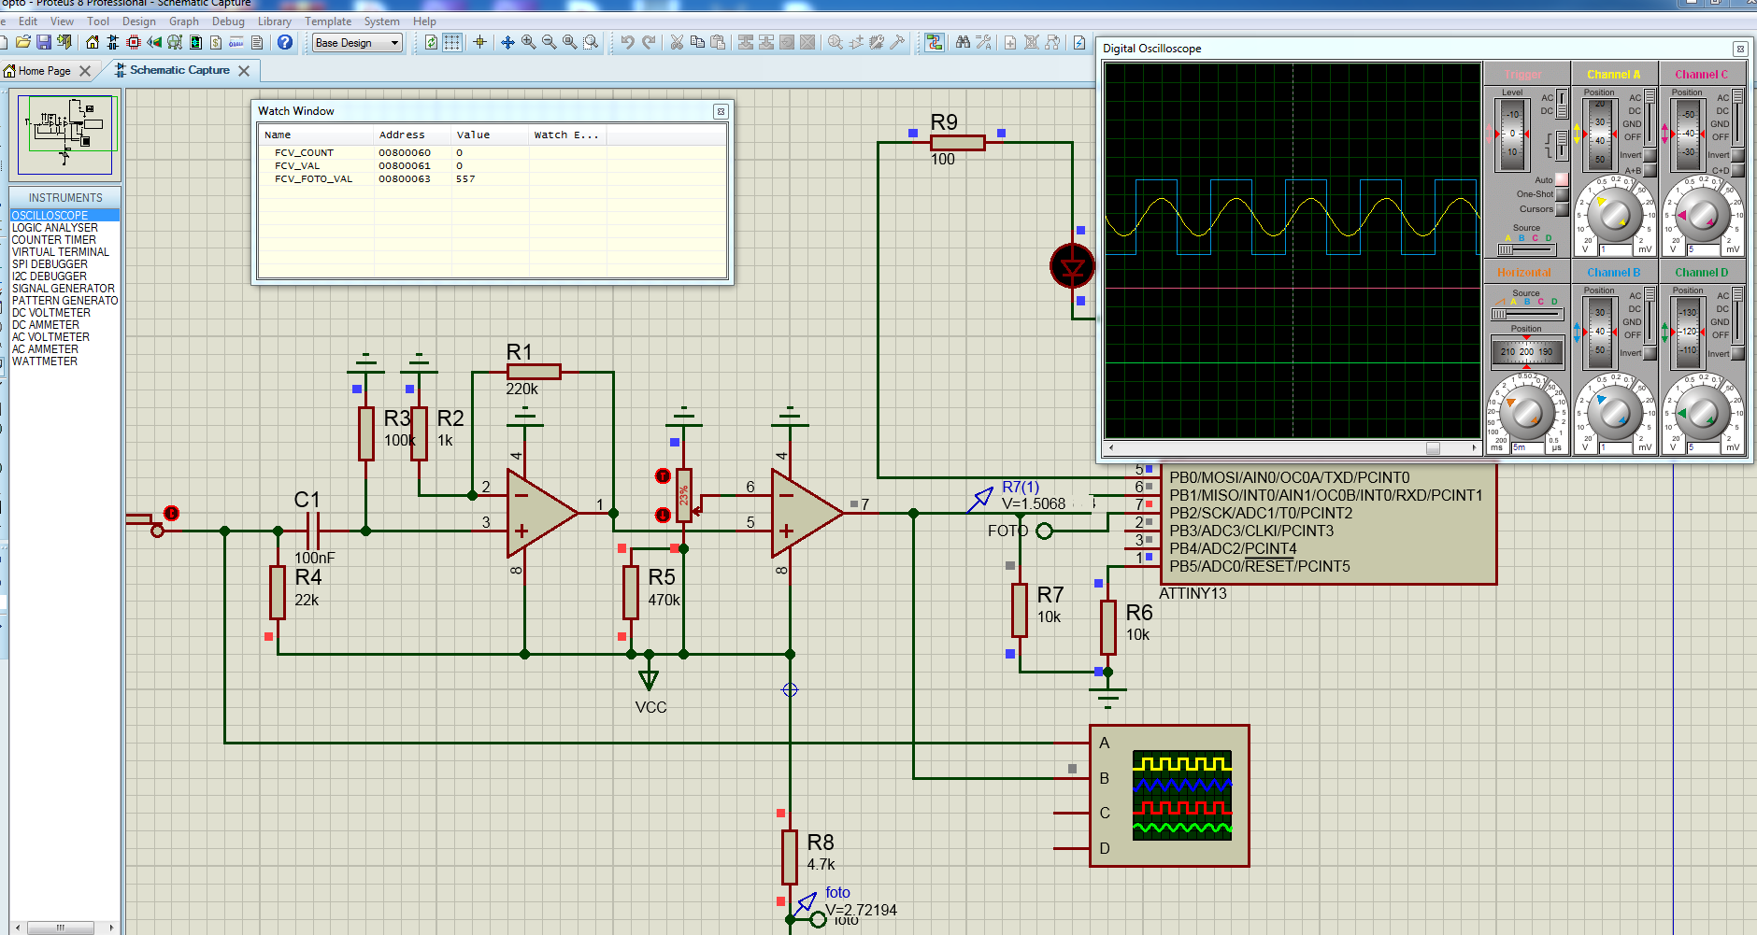The height and width of the screenshot is (935, 1757).
Task: Click the Trigger Source slider
Action: pyautogui.click(x=1526, y=249)
